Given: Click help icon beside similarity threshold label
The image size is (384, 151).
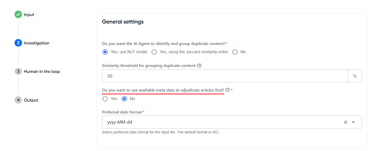Looking at the screenshot, I should coord(199,66).
